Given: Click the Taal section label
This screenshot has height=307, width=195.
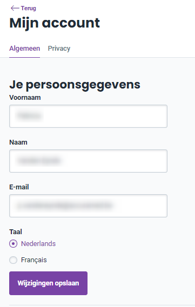Looking at the screenshot, I should pos(16,232).
